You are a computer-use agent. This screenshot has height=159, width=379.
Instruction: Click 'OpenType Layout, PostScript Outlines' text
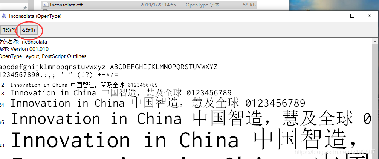[43, 56]
